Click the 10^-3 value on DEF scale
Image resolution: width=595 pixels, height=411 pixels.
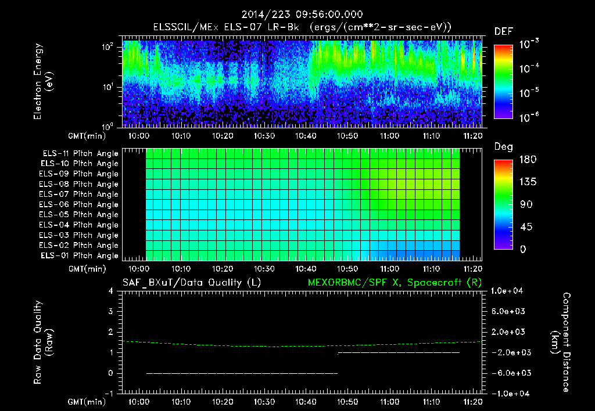(529, 44)
